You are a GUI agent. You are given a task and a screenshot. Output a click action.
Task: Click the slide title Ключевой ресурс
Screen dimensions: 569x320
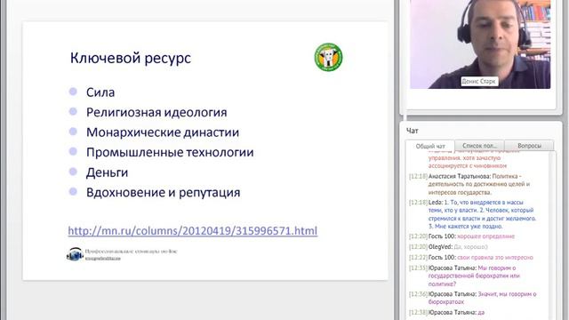pos(131,58)
